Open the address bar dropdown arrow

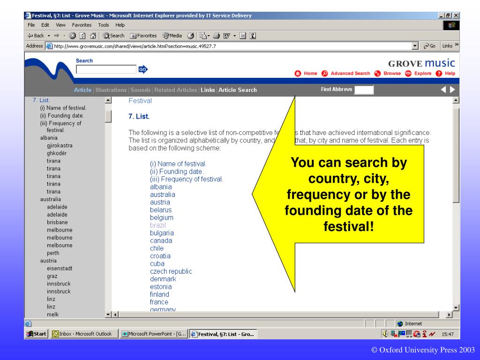pos(415,46)
